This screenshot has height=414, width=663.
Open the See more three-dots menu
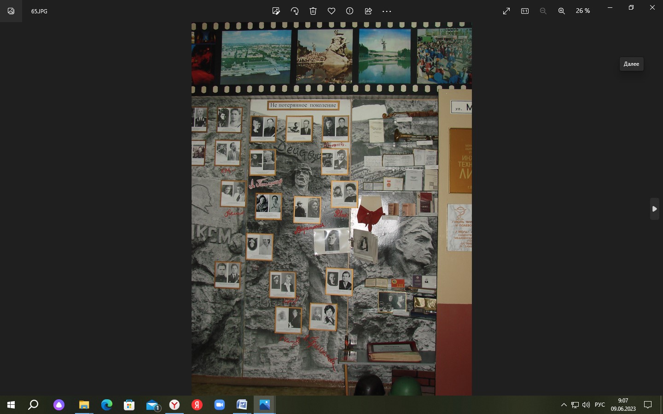point(387,11)
